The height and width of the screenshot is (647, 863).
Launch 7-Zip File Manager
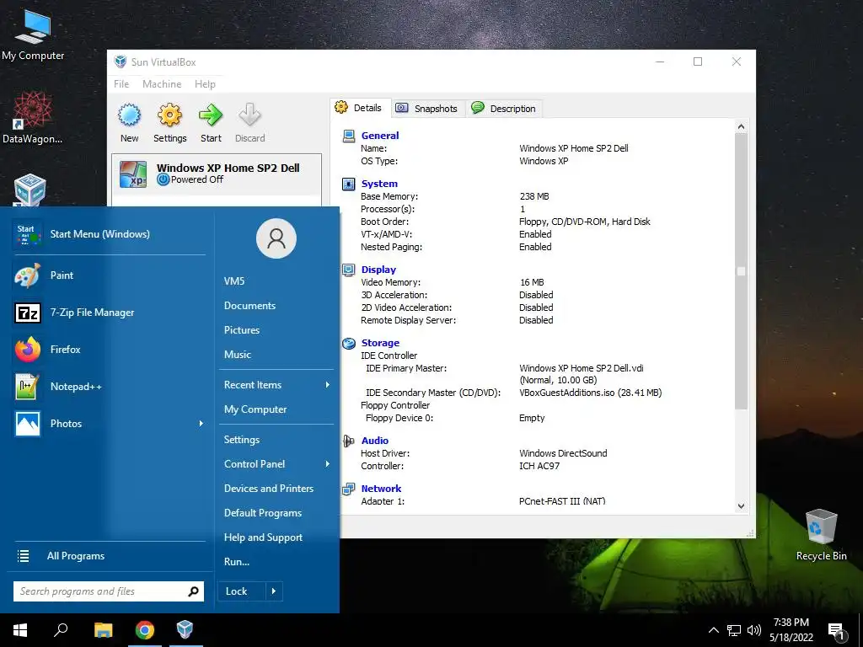[x=110, y=313]
